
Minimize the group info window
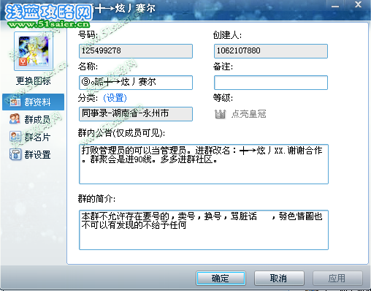[335, 6]
